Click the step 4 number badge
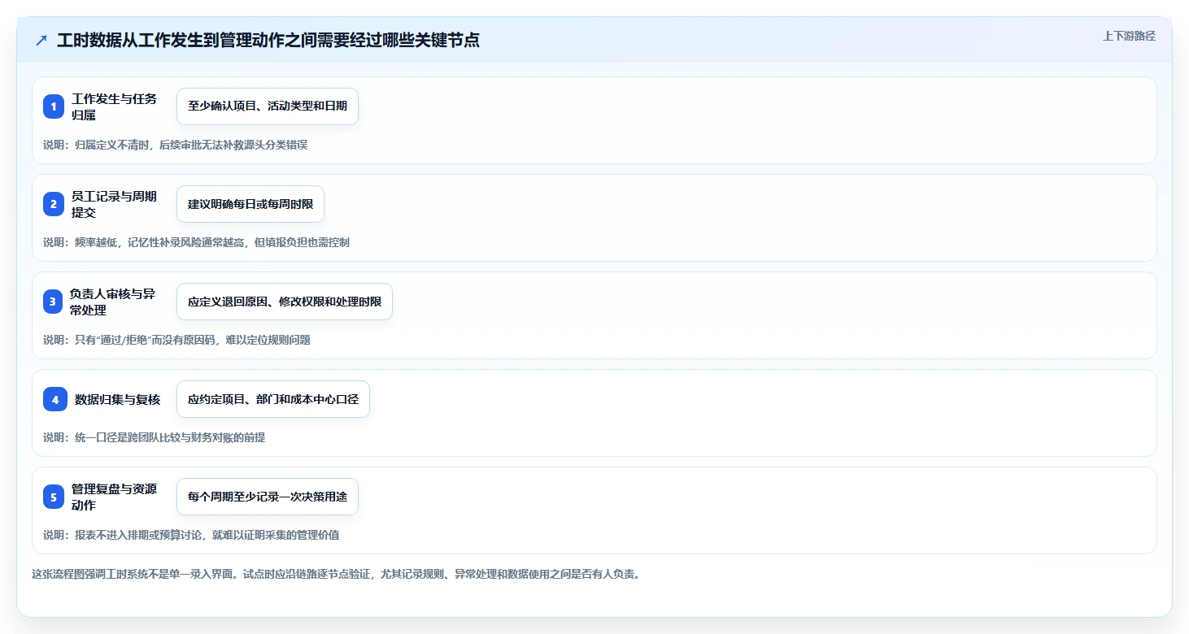The width and height of the screenshot is (1189, 634). click(55, 399)
